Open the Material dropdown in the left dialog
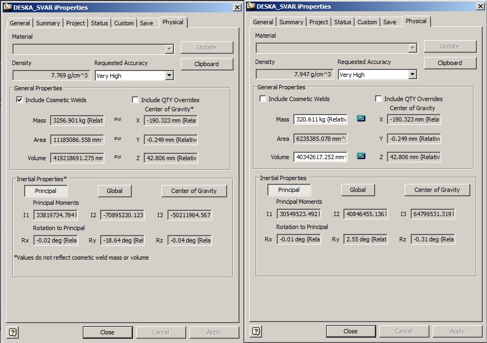 [x=169, y=49]
